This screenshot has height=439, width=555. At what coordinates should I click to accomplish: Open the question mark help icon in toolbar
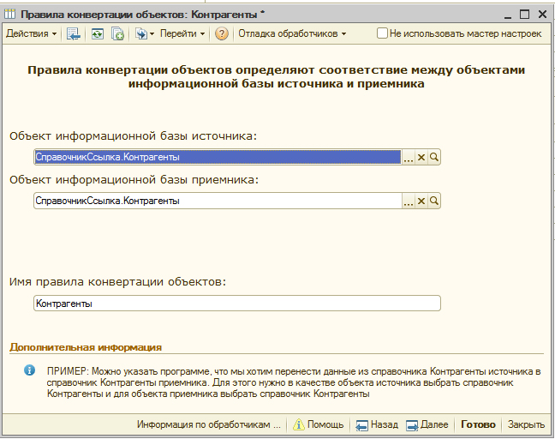[x=222, y=34]
